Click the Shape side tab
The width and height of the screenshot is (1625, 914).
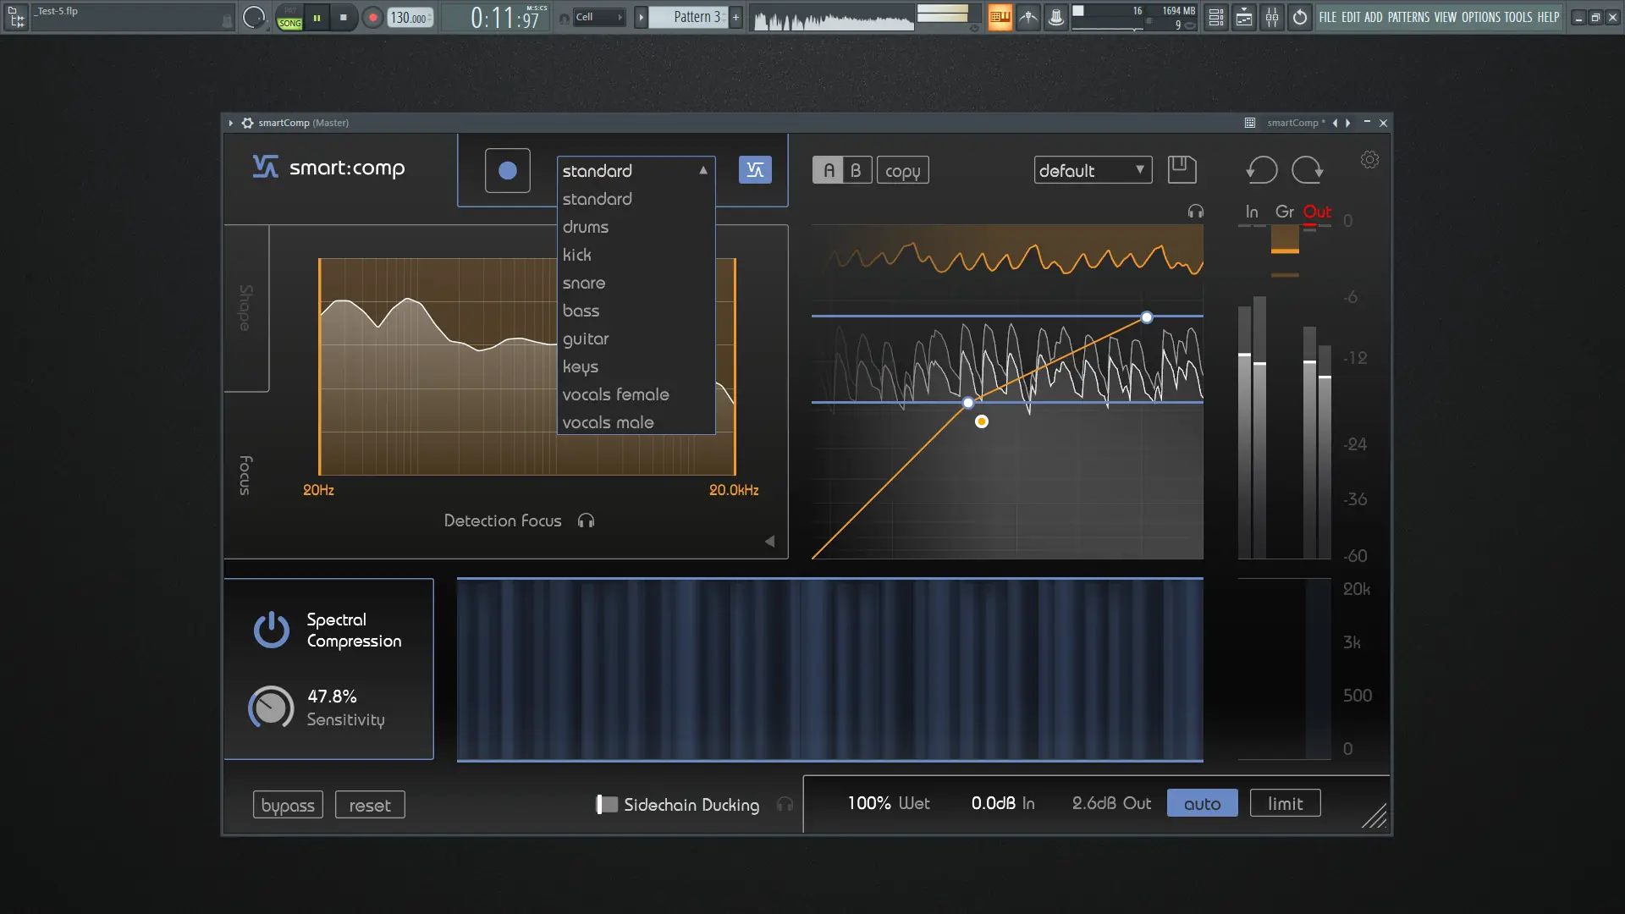pos(245,307)
